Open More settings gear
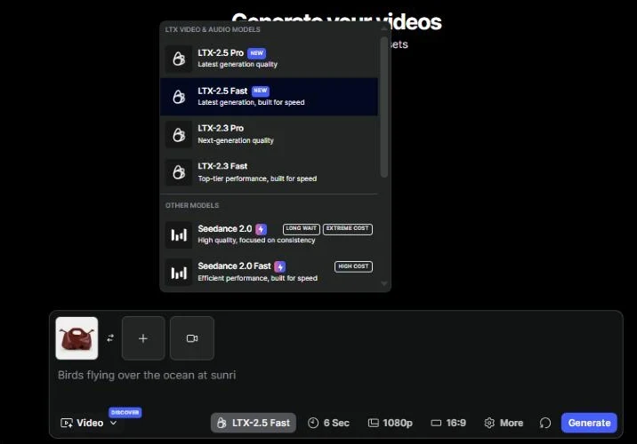 [504, 423]
